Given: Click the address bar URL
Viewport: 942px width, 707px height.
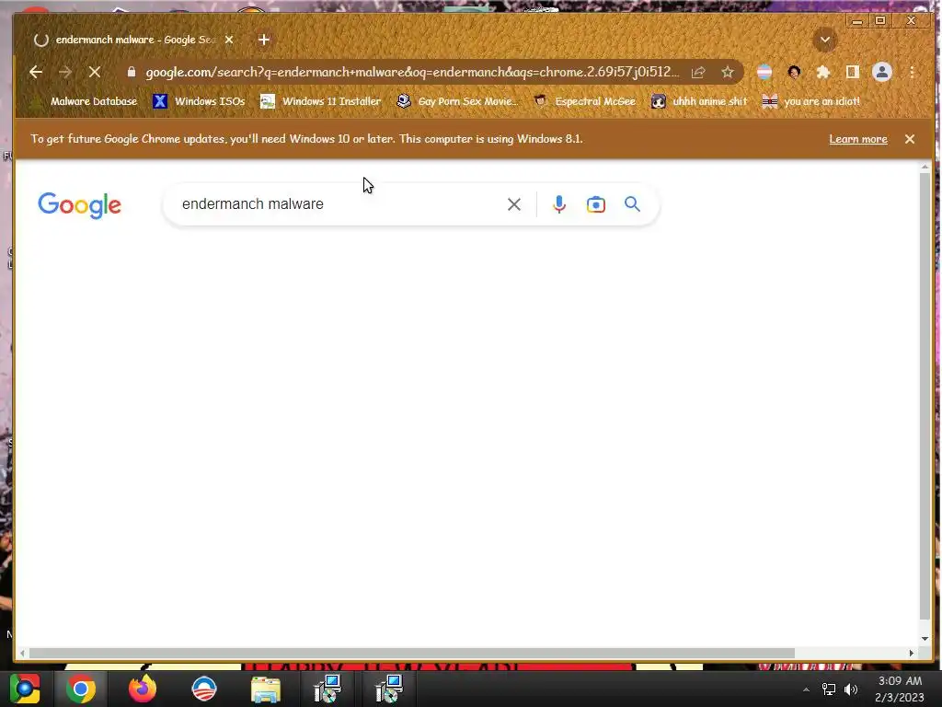Looking at the screenshot, I should (x=412, y=72).
